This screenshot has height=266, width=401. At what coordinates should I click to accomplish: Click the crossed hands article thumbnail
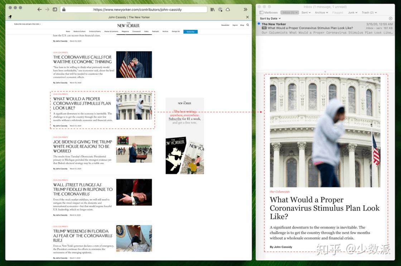click(134, 192)
